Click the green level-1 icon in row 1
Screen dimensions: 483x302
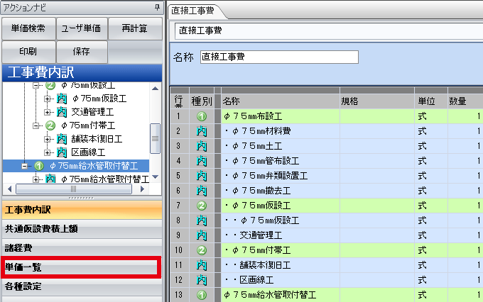tap(201, 117)
